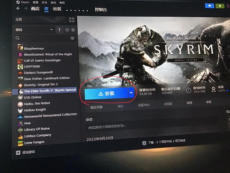Open the 商店页面 link
Image resolution: width=230 pixels, height=173 pixels.
96,107
